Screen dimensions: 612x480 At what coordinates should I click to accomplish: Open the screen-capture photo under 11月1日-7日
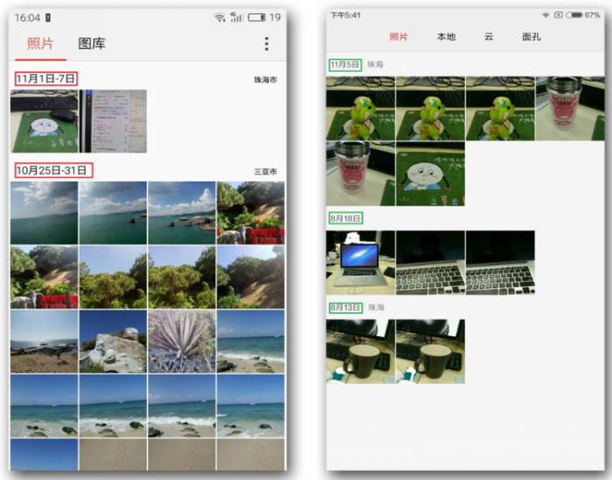click(x=113, y=121)
